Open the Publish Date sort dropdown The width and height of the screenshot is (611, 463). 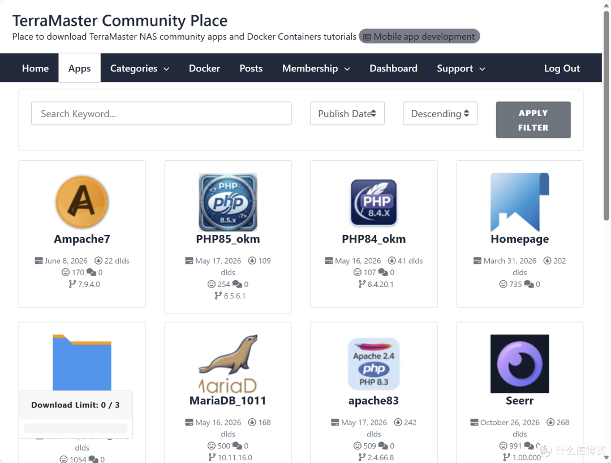347,113
